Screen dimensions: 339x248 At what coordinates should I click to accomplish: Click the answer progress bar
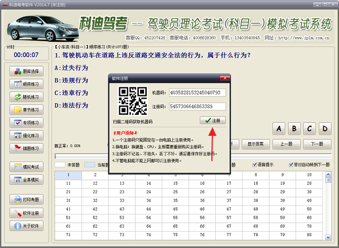point(193,156)
